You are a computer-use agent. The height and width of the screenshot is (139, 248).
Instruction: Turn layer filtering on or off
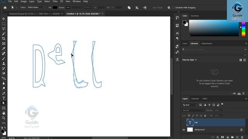[222, 104]
